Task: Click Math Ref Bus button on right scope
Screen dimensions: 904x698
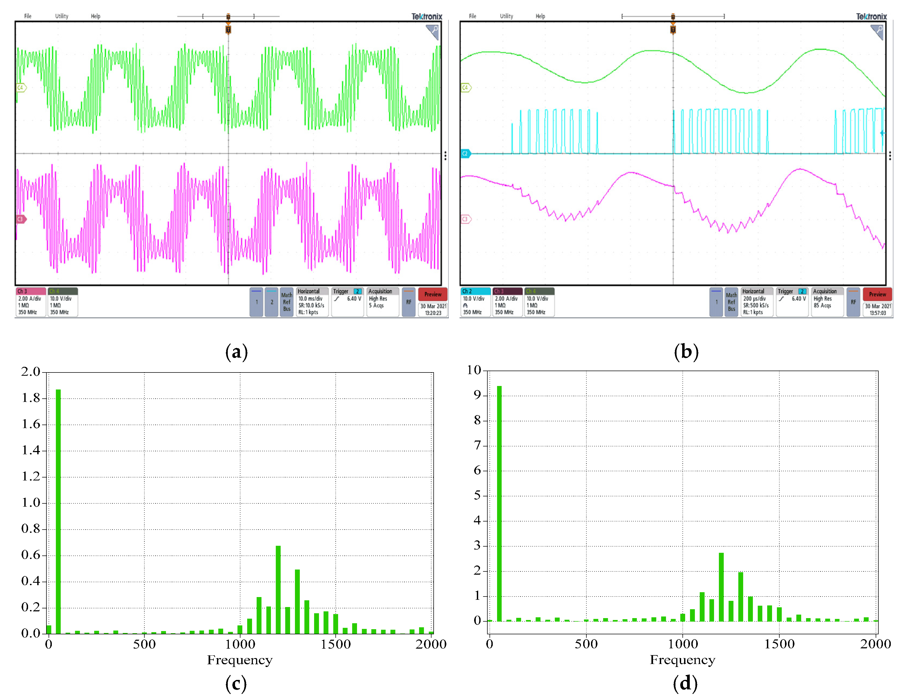Action: click(731, 302)
